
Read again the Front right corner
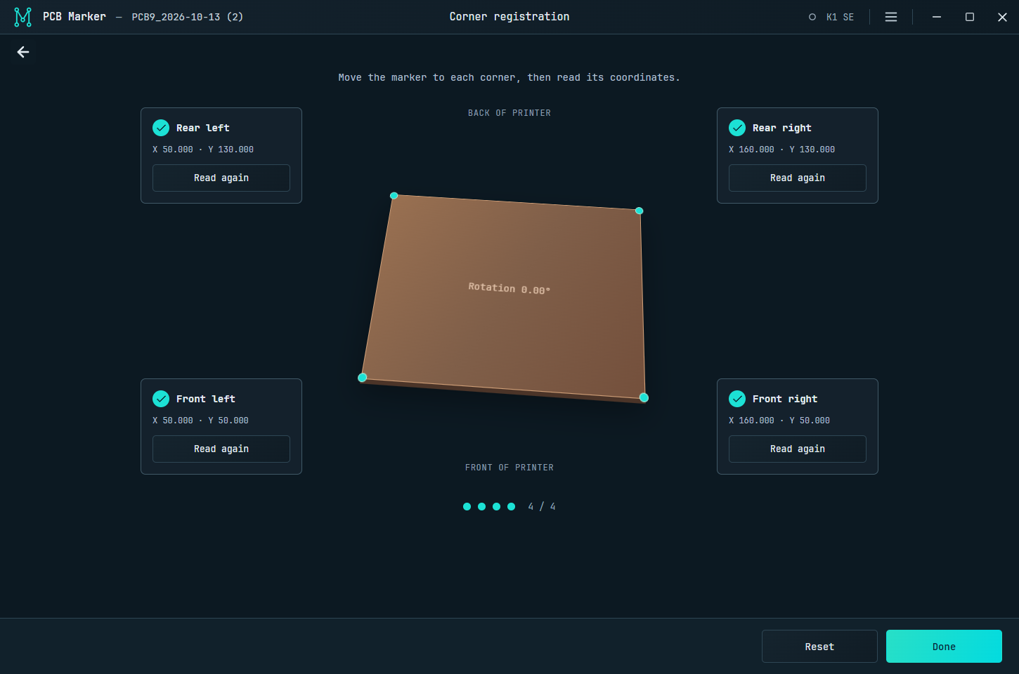click(798, 449)
